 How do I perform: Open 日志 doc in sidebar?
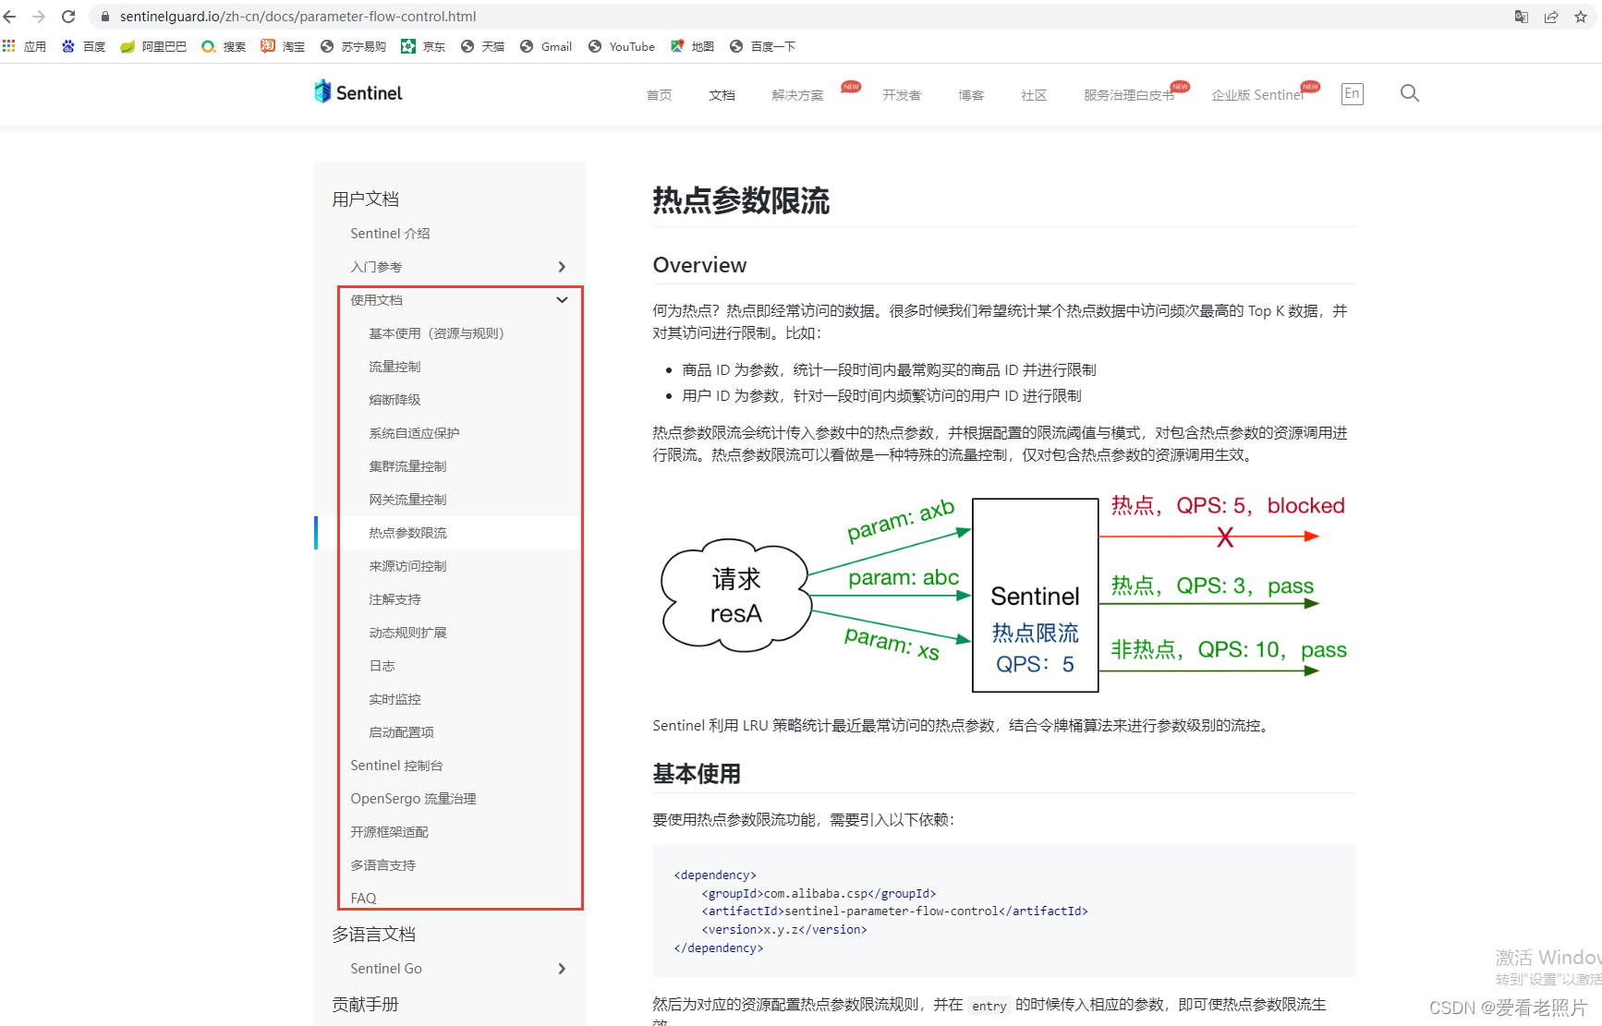pos(382,666)
